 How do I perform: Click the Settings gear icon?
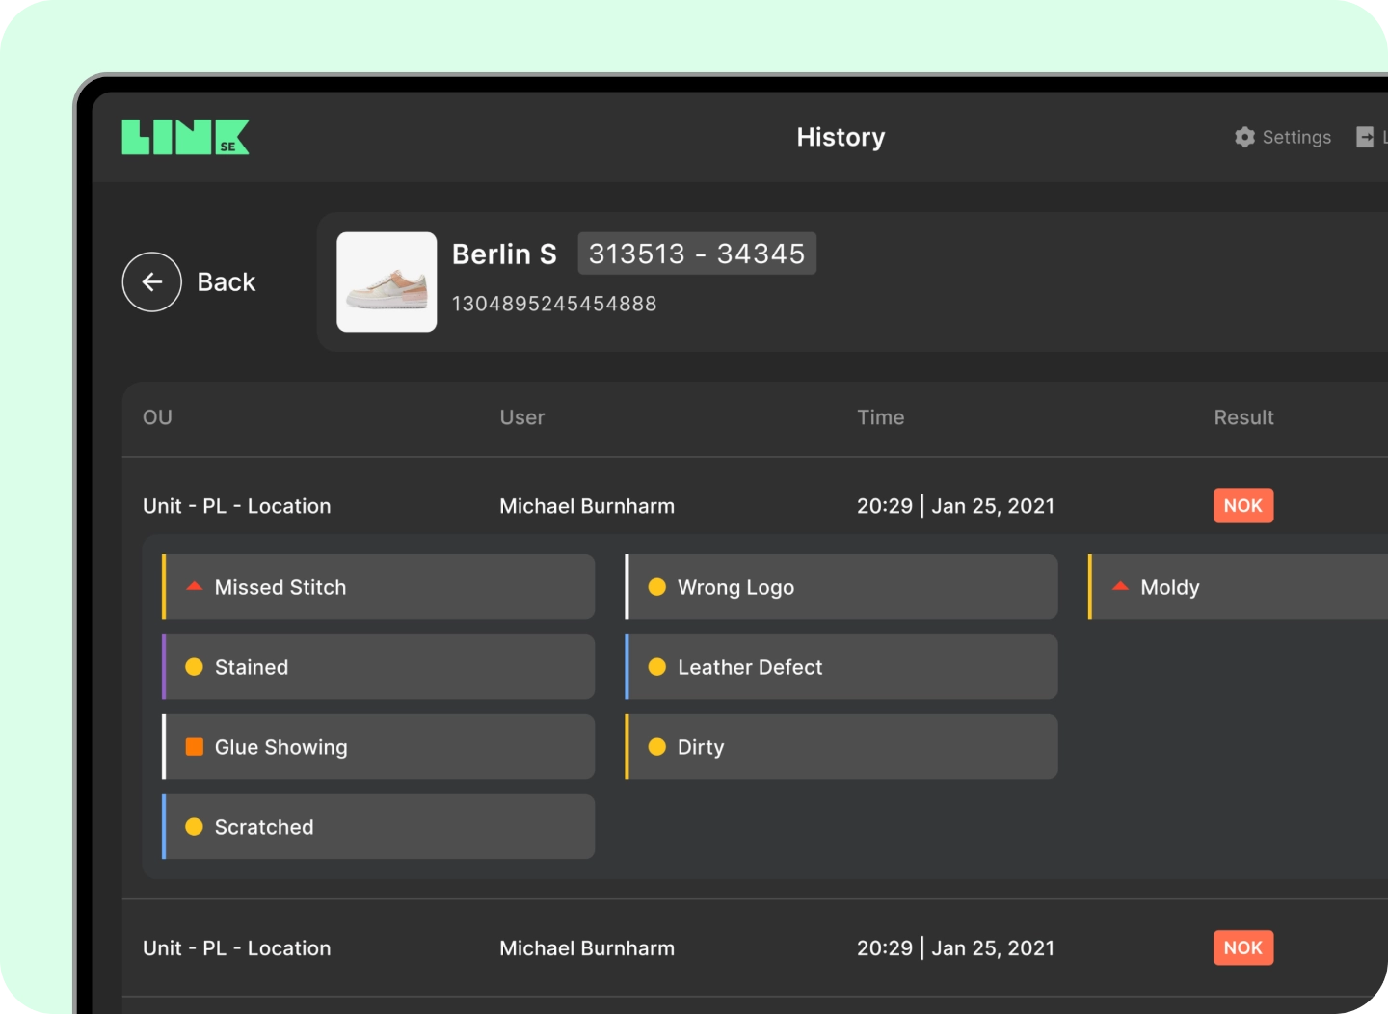pos(1244,137)
